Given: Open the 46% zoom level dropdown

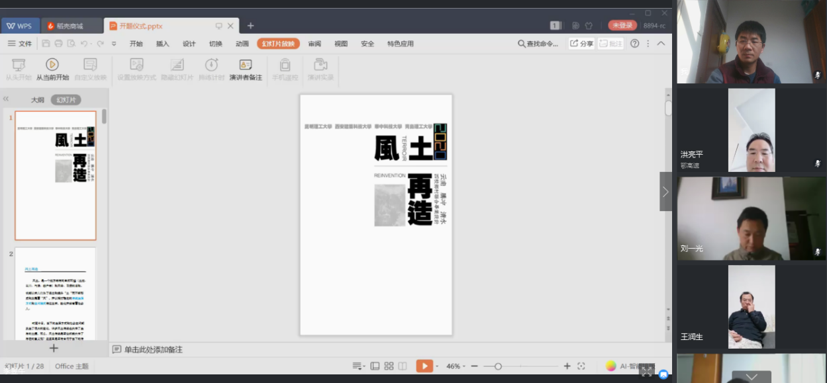Looking at the screenshot, I should coord(456,366).
